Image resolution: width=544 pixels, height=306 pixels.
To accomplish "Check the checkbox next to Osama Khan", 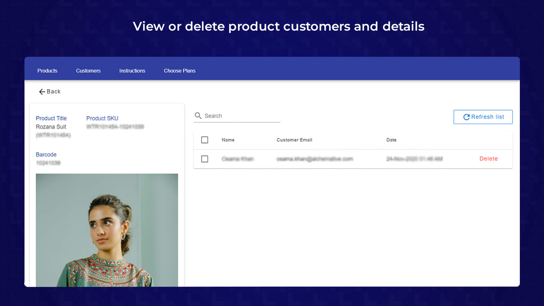I will pyautogui.click(x=204, y=159).
